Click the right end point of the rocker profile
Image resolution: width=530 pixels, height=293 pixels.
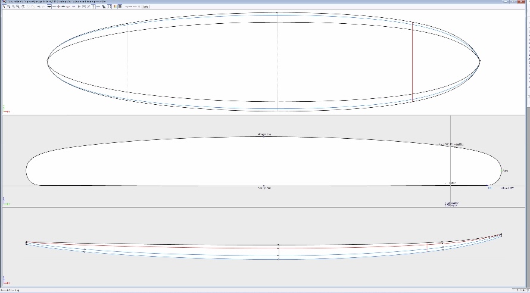click(502, 235)
